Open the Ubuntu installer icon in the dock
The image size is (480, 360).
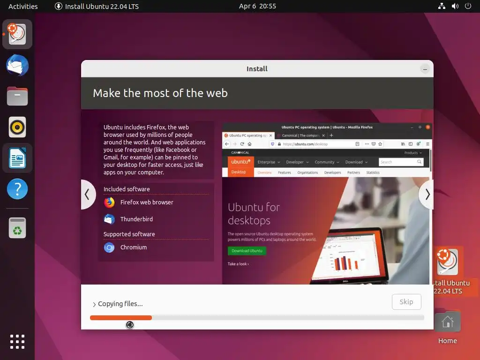[x=17, y=34]
